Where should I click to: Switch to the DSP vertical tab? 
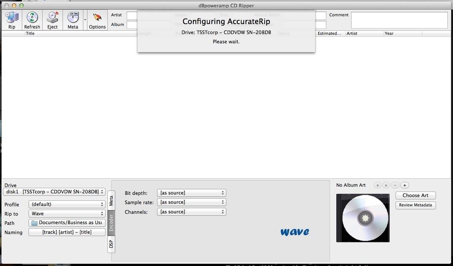click(x=111, y=244)
